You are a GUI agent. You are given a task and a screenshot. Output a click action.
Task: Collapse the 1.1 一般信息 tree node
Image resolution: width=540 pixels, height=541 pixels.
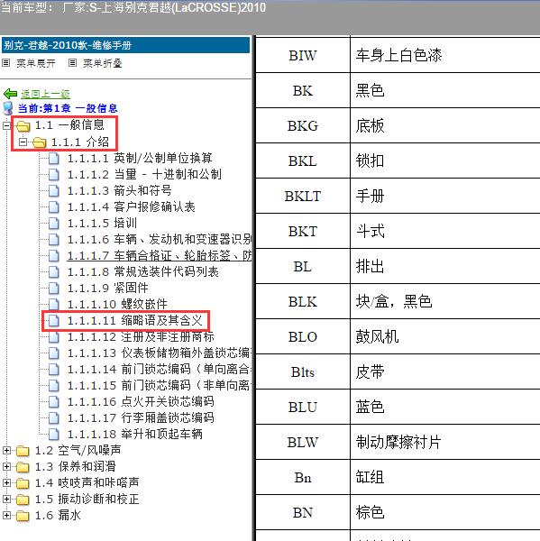6,125
